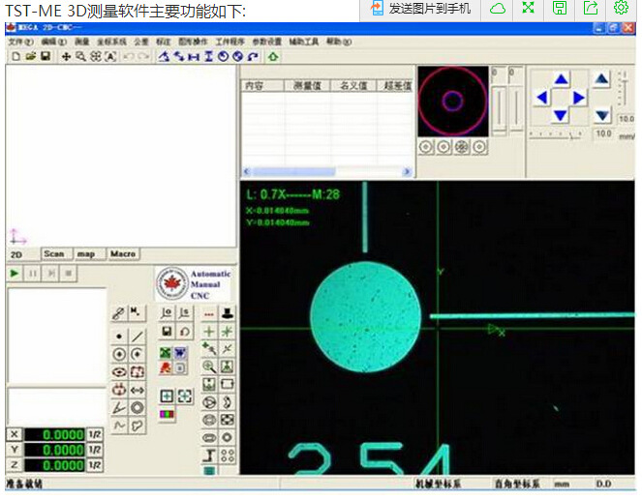
Task: Switch to the Macro tab
Action: (x=123, y=254)
